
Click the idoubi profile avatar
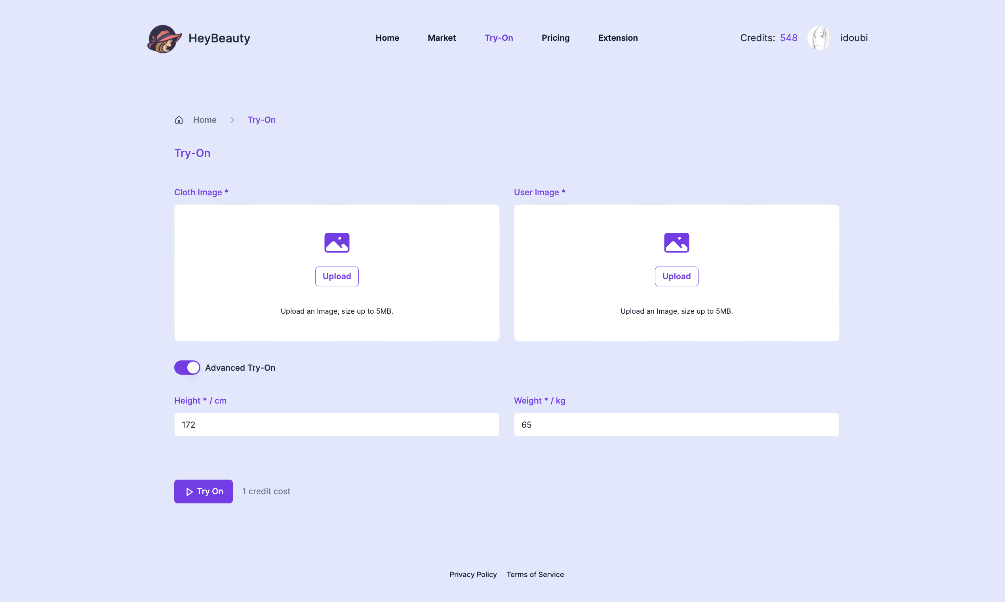pyautogui.click(x=819, y=38)
